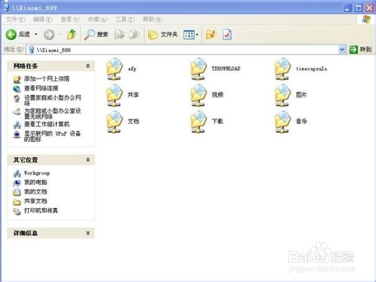Select the 音乐 shared folder
The image size is (376, 282).
(291, 121)
